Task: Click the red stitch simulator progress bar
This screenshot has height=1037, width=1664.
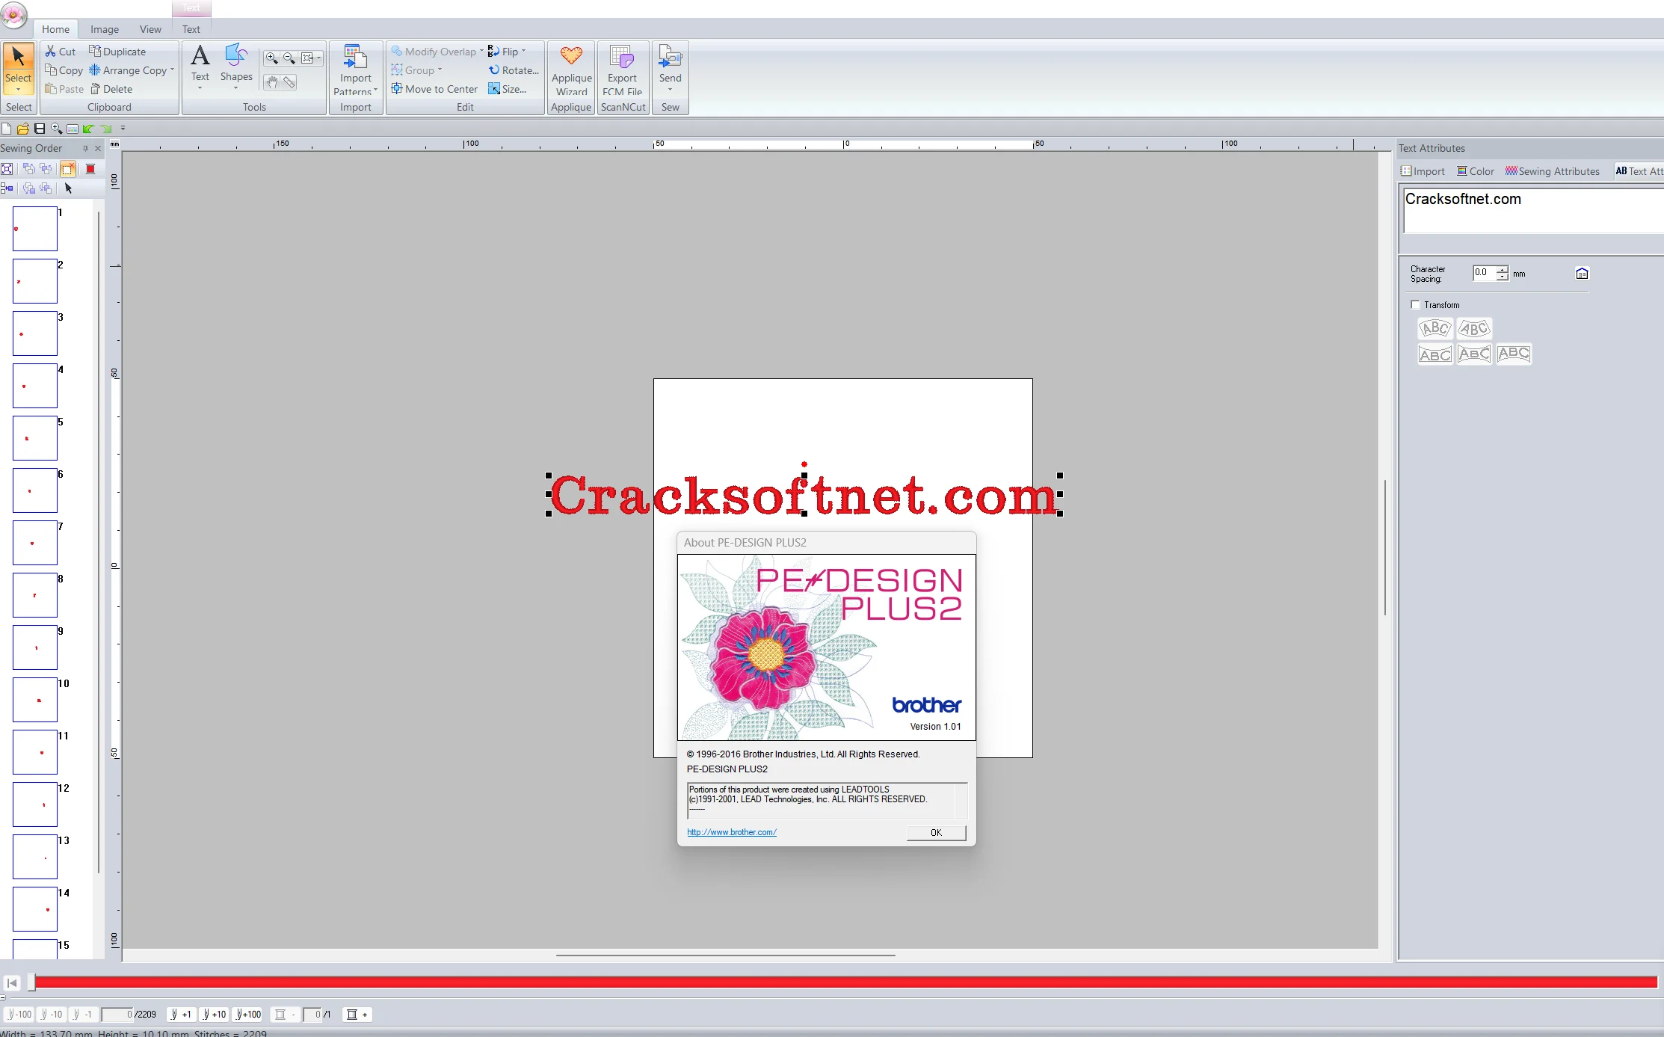Action: click(845, 982)
